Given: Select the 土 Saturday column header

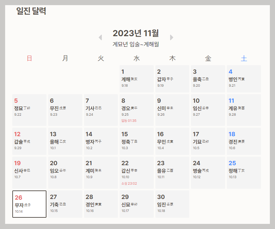Looking at the screenshot, I should tap(244, 58).
